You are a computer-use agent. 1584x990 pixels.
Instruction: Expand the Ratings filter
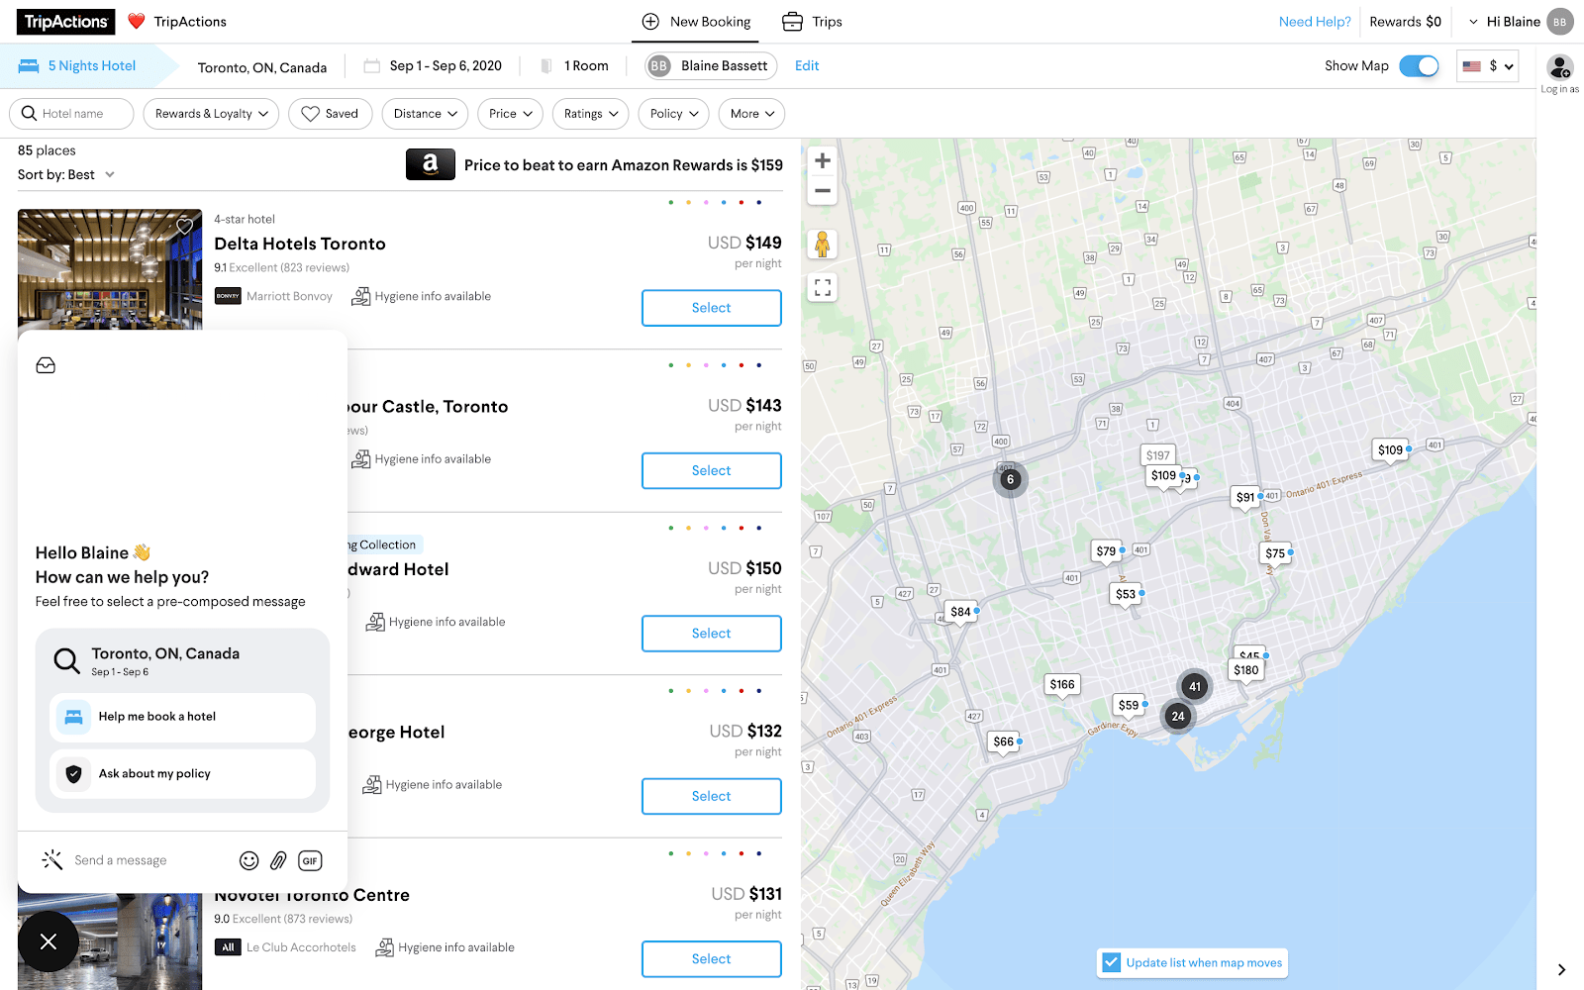591,114
